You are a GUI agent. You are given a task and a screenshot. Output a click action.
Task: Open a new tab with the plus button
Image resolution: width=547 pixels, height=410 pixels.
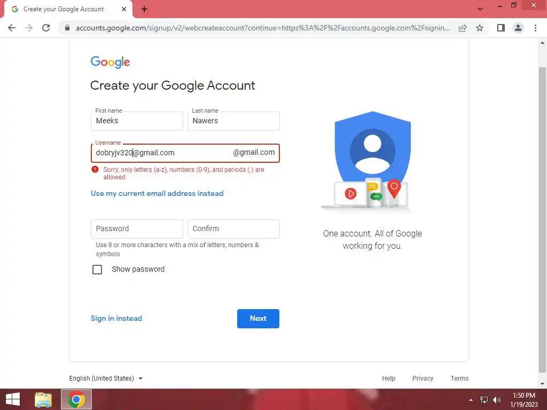click(144, 10)
